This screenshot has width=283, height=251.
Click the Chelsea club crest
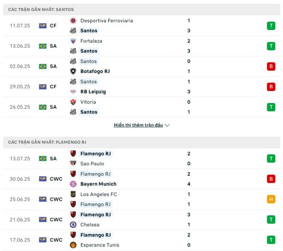click(x=73, y=225)
